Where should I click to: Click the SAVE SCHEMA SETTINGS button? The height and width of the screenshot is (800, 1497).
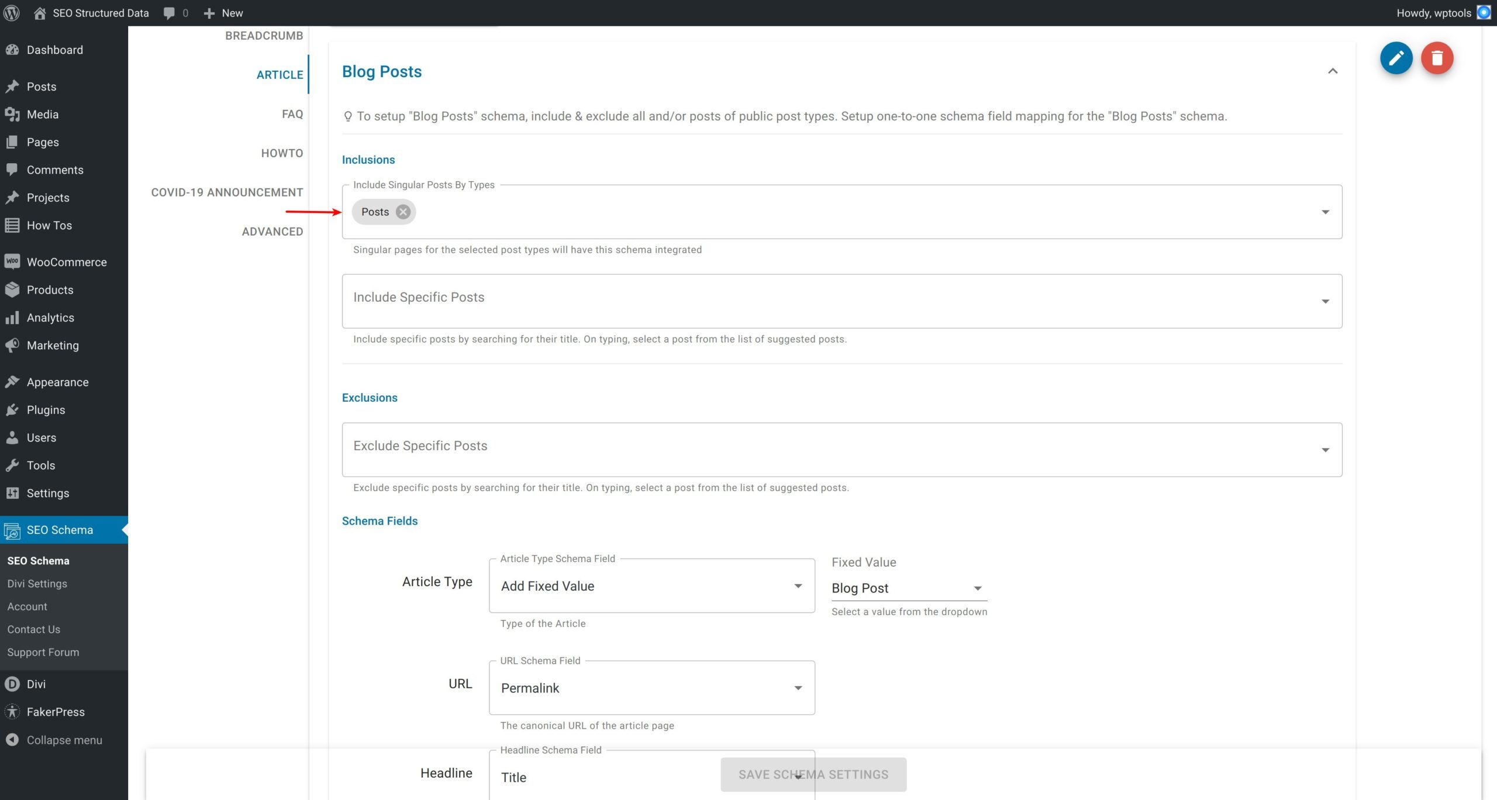point(813,774)
